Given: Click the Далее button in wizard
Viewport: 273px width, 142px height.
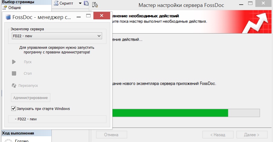Looking at the screenshot, I should (252, 135).
